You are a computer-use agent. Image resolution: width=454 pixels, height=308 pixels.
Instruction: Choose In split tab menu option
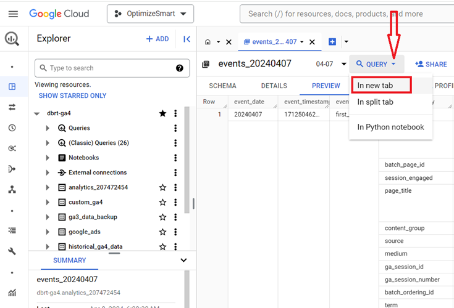tap(390, 102)
